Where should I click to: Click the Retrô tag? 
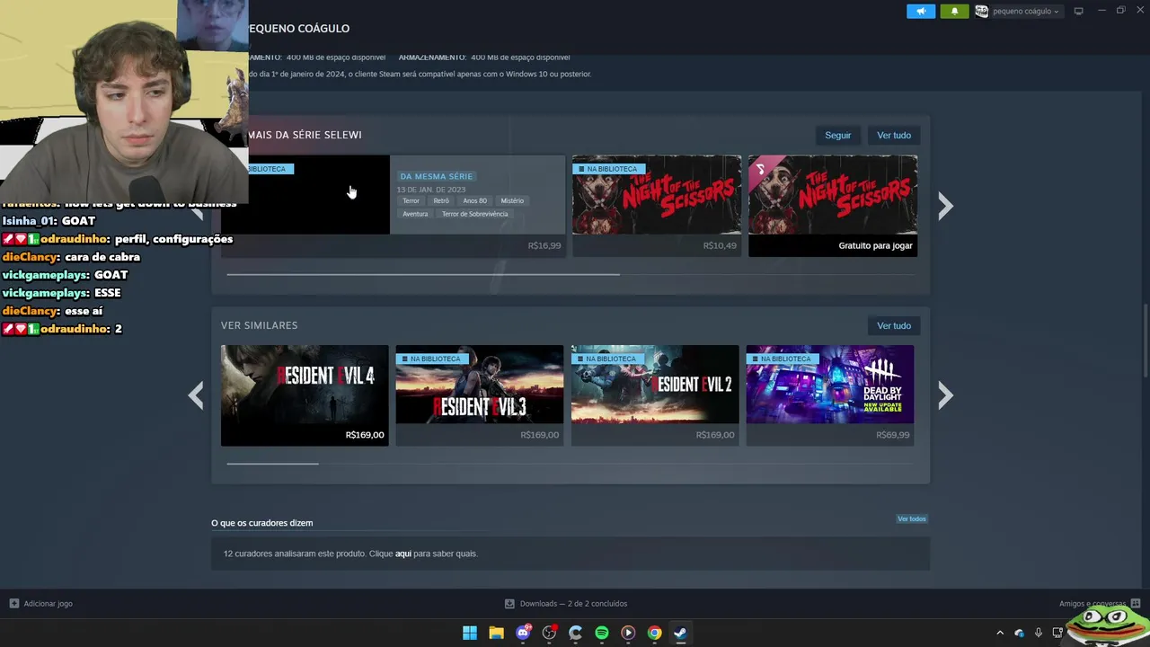[441, 200]
